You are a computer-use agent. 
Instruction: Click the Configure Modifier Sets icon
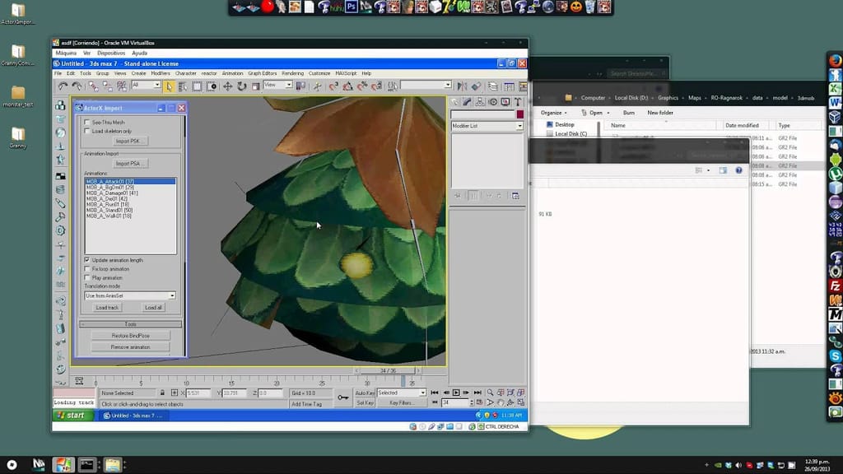pos(515,196)
